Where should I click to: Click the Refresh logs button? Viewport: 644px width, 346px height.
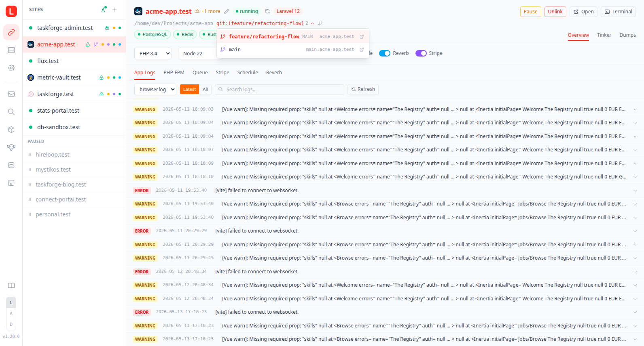point(363,89)
